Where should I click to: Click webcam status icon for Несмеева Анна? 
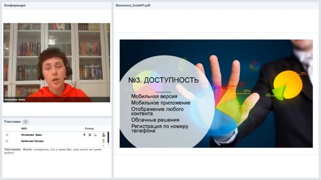pos(90,134)
